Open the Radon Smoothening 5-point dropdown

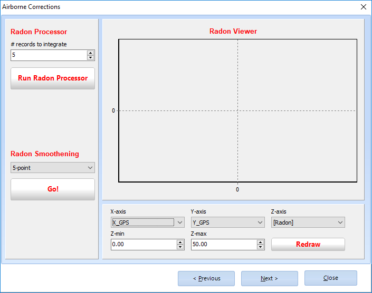coord(53,168)
